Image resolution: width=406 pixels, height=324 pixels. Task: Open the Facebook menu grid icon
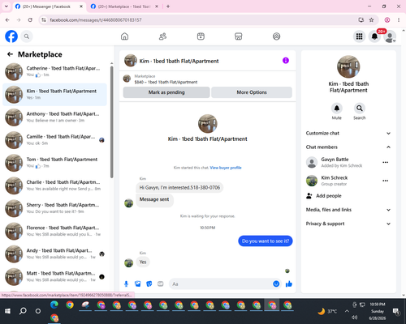[359, 36]
